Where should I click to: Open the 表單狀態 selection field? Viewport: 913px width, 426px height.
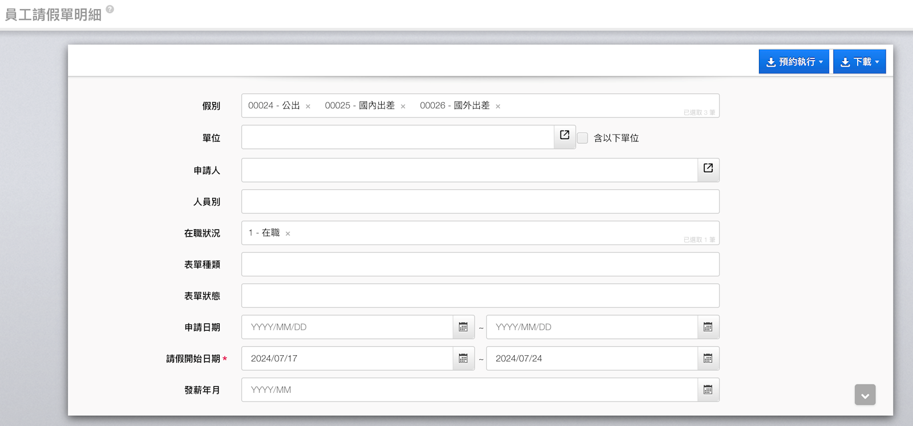click(480, 296)
